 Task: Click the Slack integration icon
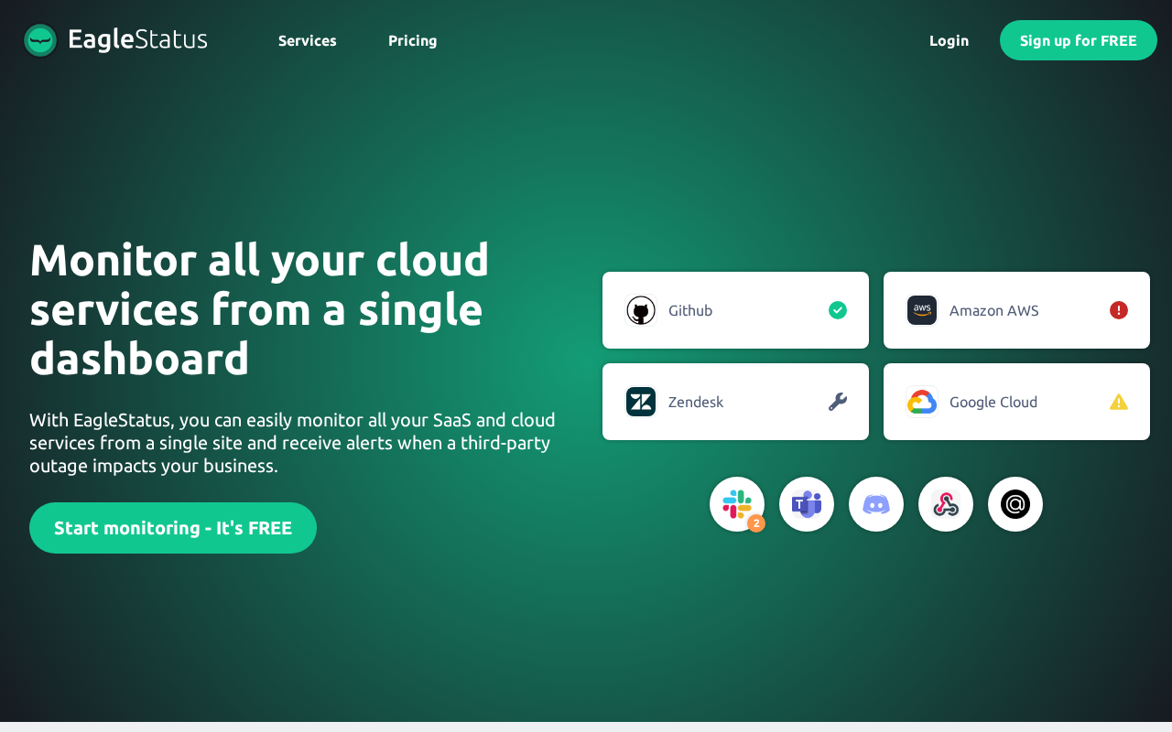pos(737,504)
